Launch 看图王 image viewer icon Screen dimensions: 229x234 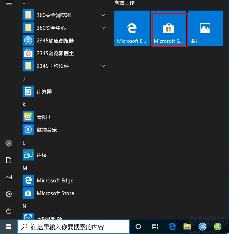click(x=28, y=117)
